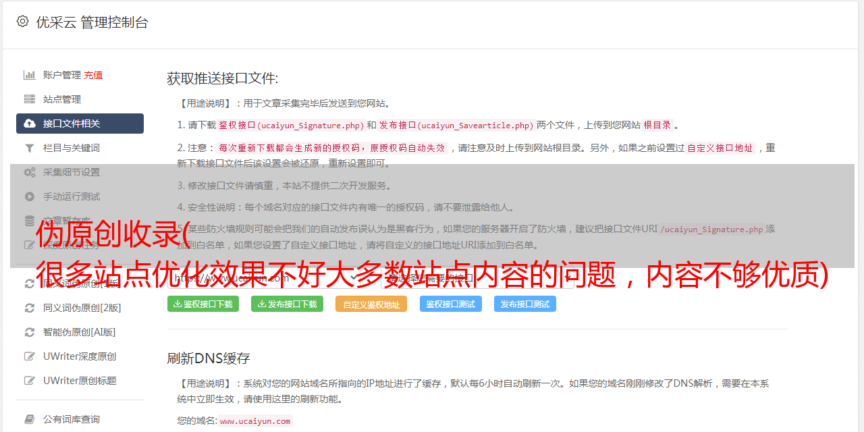Click the 优采云 管理控制台 header title
The image size is (864, 432).
click(x=92, y=22)
